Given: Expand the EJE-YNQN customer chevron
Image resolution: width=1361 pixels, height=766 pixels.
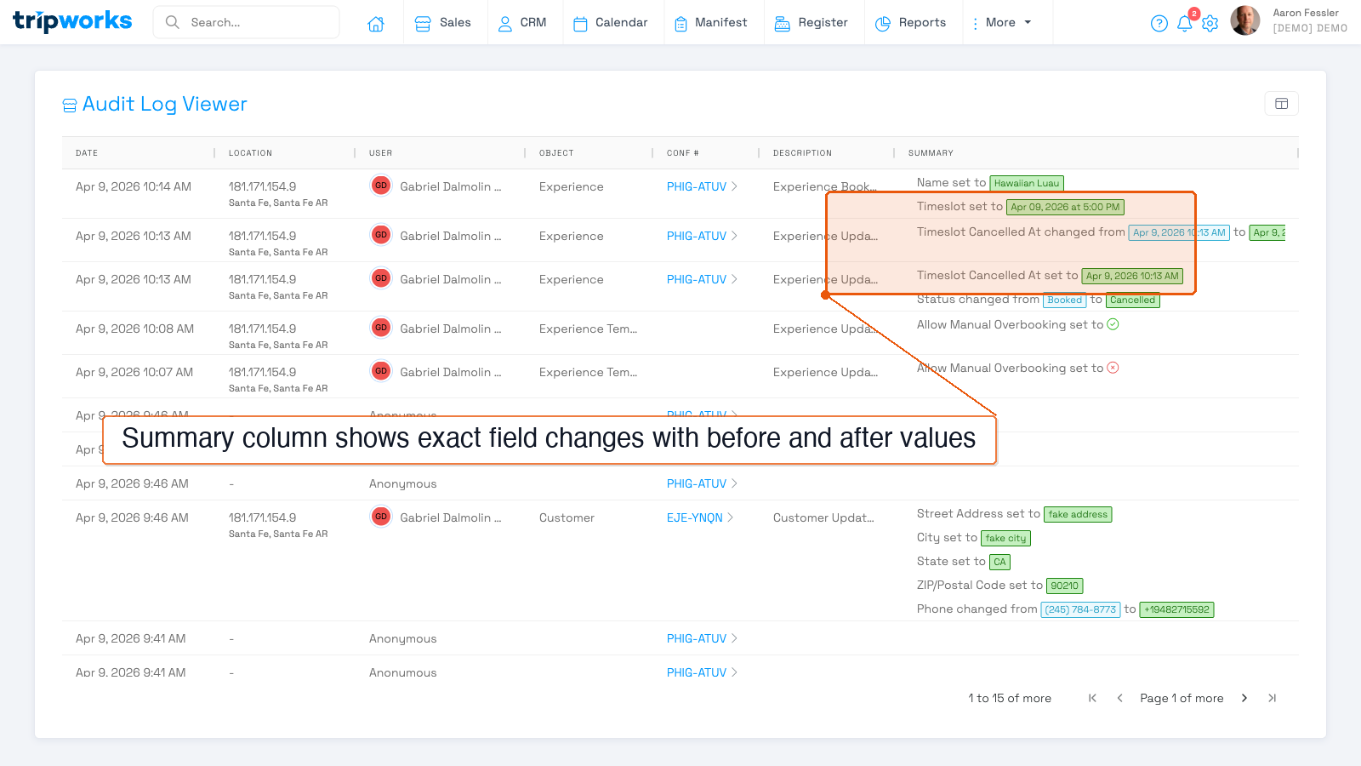Looking at the screenshot, I should pyautogui.click(x=732, y=517).
